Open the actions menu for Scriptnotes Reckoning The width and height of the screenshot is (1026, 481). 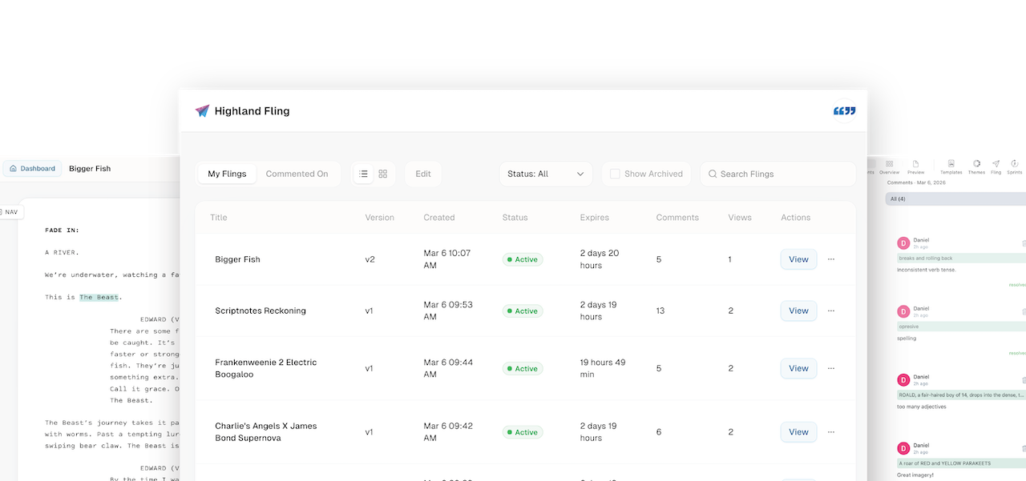[831, 311]
